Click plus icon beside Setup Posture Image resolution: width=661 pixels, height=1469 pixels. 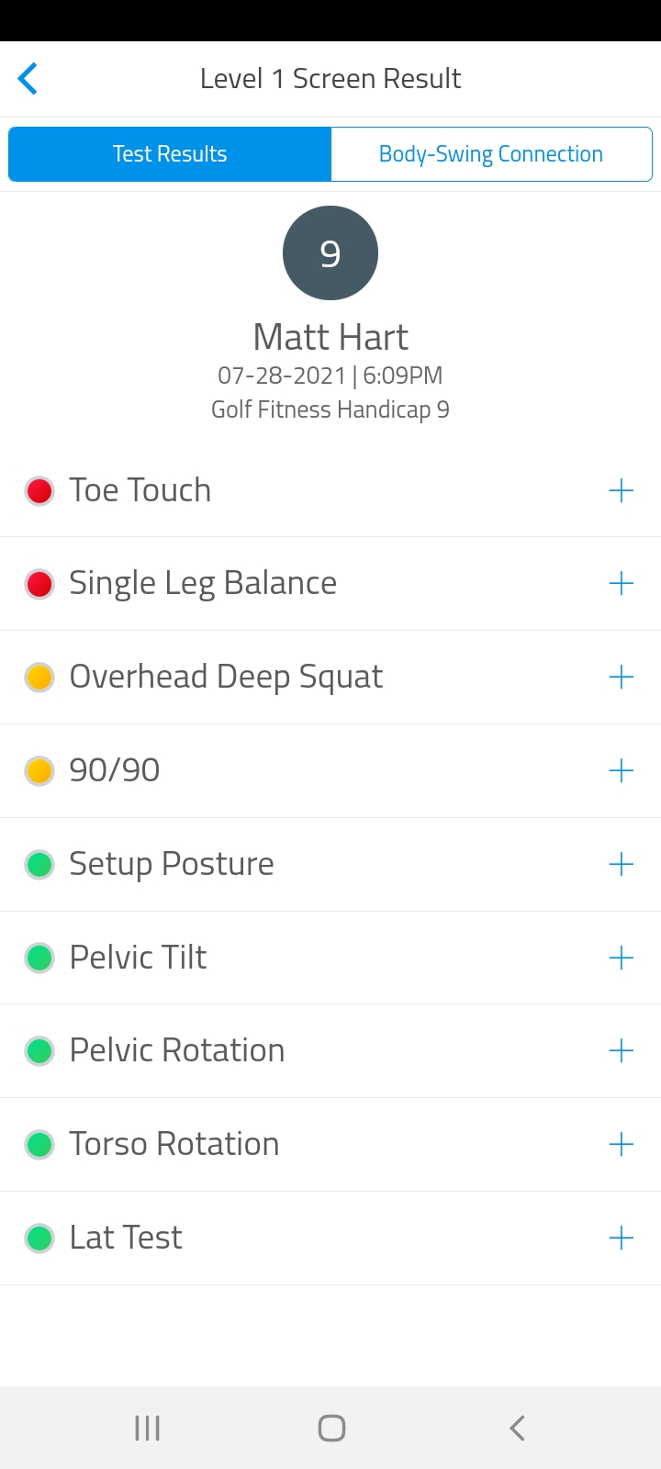[x=622, y=864]
